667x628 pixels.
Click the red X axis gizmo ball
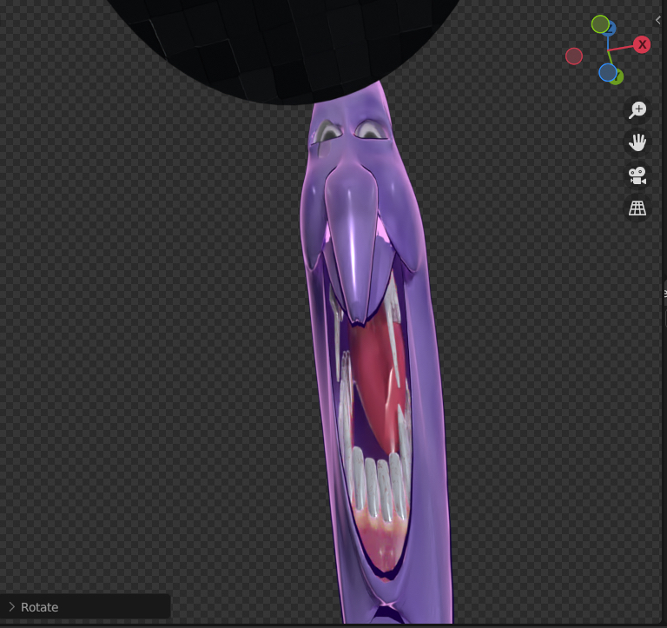[642, 44]
